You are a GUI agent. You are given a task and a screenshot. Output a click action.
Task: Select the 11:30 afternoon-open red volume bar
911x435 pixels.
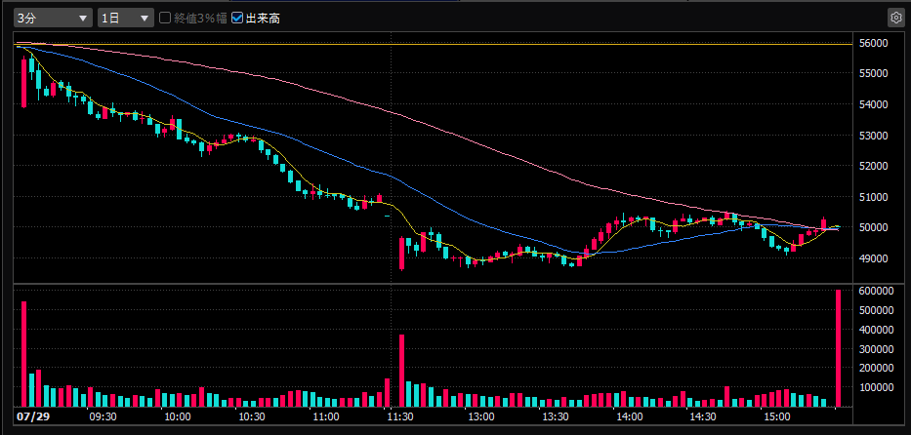401,371
